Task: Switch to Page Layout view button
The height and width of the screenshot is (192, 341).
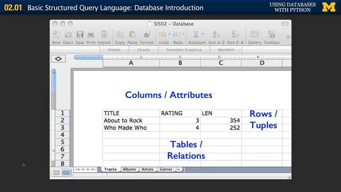Action: pyautogui.click(x=66, y=173)
